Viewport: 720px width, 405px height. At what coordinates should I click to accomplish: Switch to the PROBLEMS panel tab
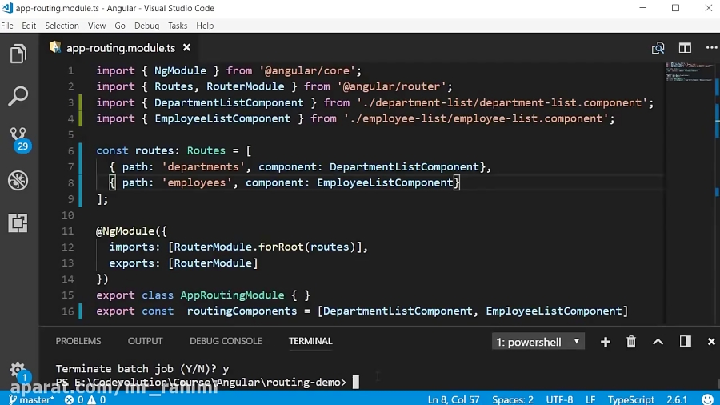(x=78, y=341)
